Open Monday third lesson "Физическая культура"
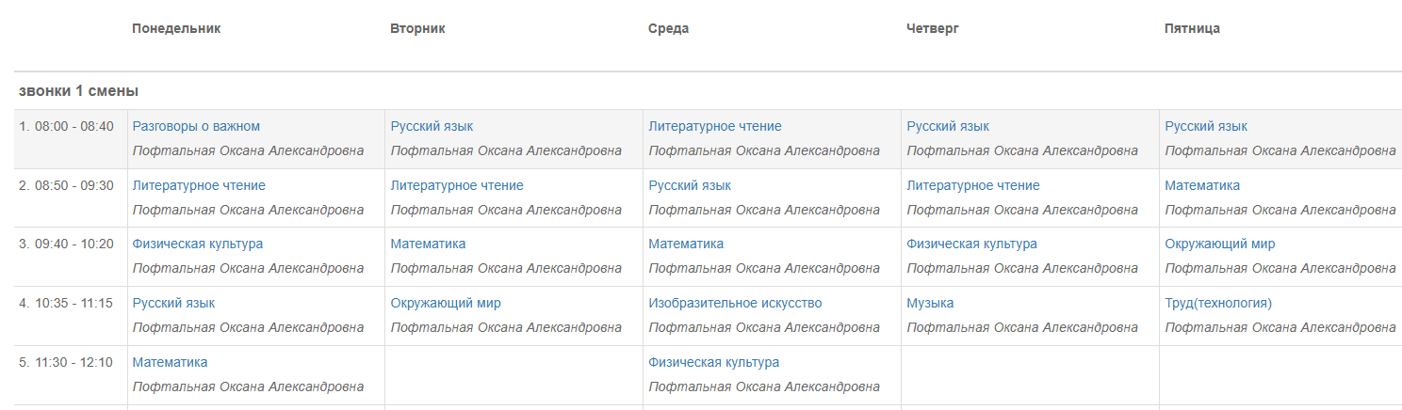This screenshot has height=410, width=1402. (x=198, y=244)
